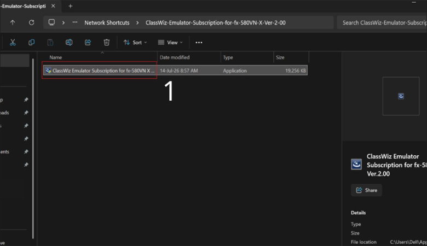Viewport: 427px width, 246px height.
Task: Unpin the sidebar item ending in 'ents'
Action: point(26,151)
